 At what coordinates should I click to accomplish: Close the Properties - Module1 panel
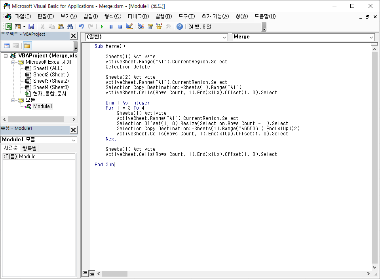point(74,130)
